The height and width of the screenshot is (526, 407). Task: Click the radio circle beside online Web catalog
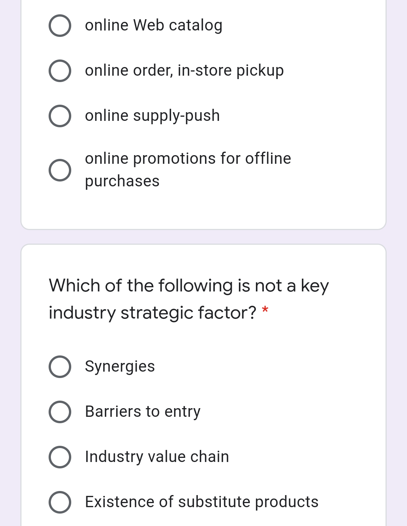[60, 26]
